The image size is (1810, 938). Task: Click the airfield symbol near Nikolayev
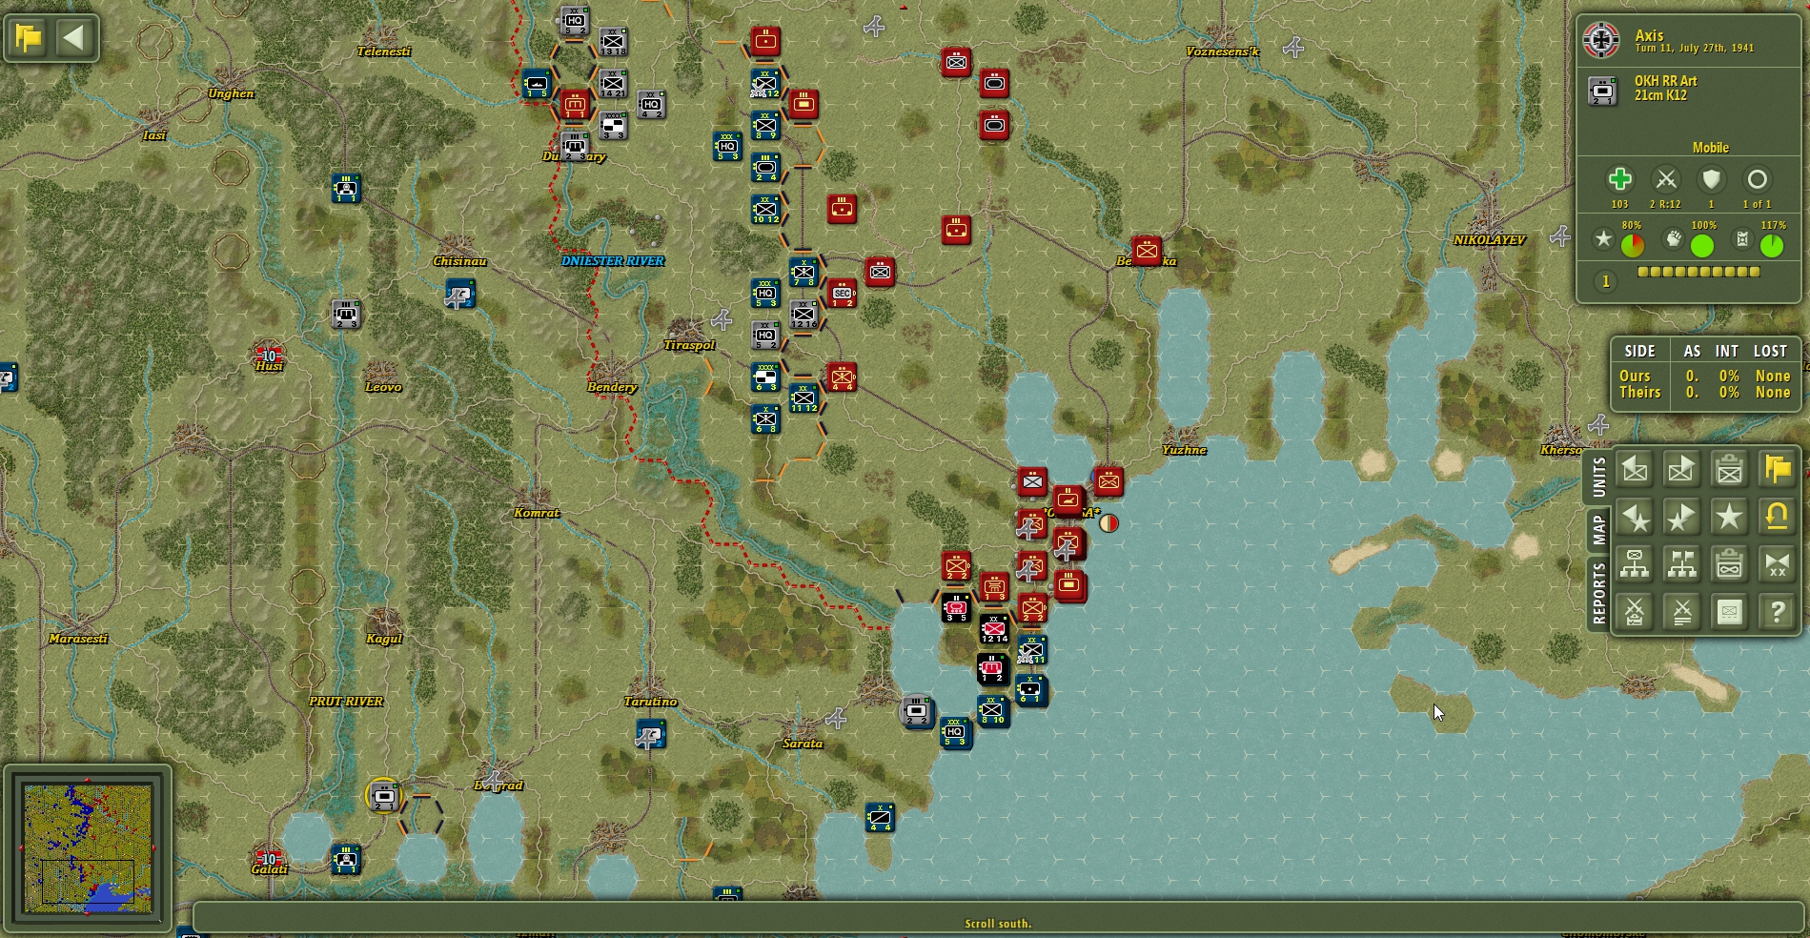[1560, 235]
